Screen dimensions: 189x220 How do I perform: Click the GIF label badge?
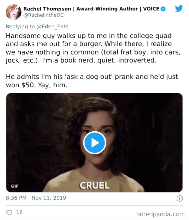(x=14, y=186)
